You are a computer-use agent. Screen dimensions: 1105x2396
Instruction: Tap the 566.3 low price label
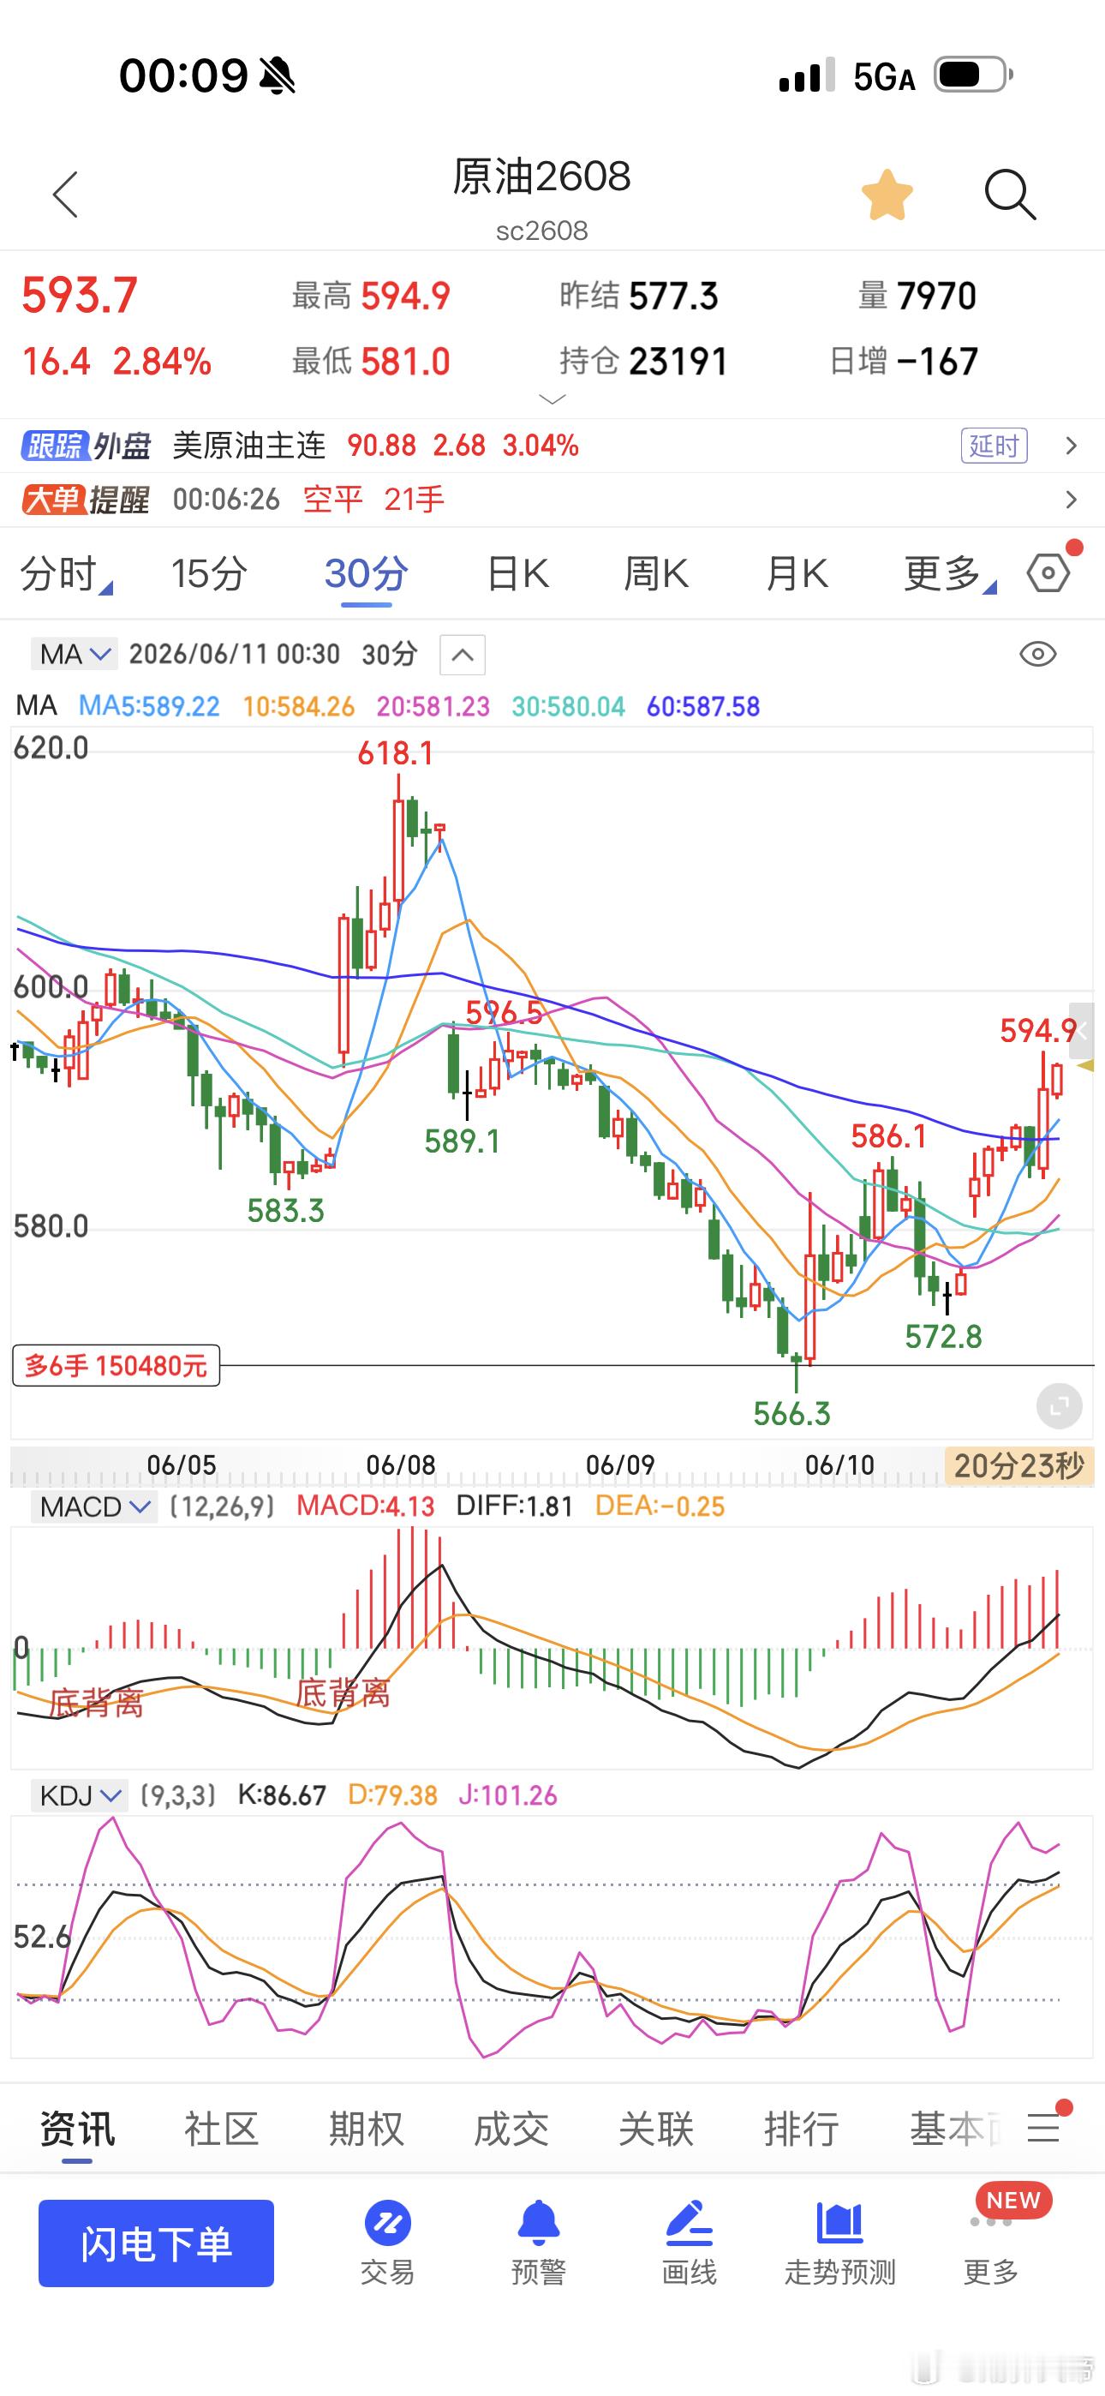tap(791, 1414)
